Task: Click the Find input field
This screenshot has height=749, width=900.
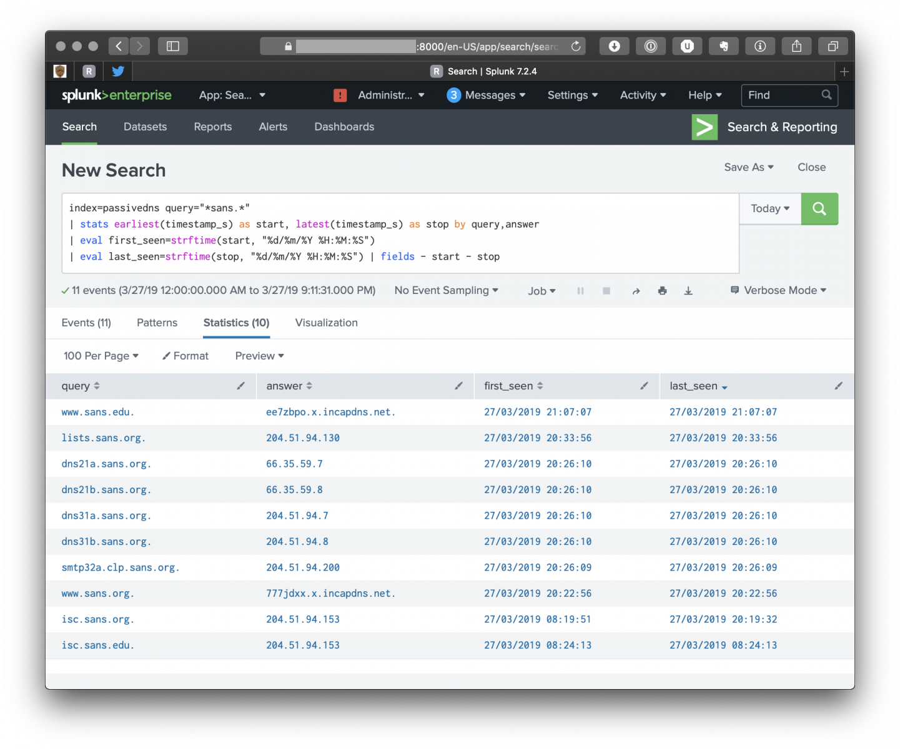Action: point(781,95)
